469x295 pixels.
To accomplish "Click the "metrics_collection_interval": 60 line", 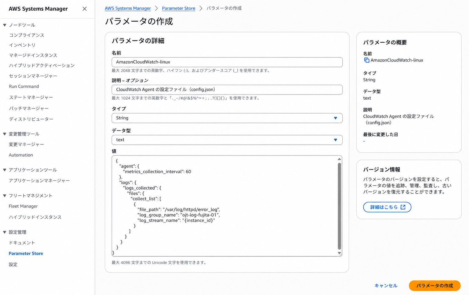I will coord(157,172).
